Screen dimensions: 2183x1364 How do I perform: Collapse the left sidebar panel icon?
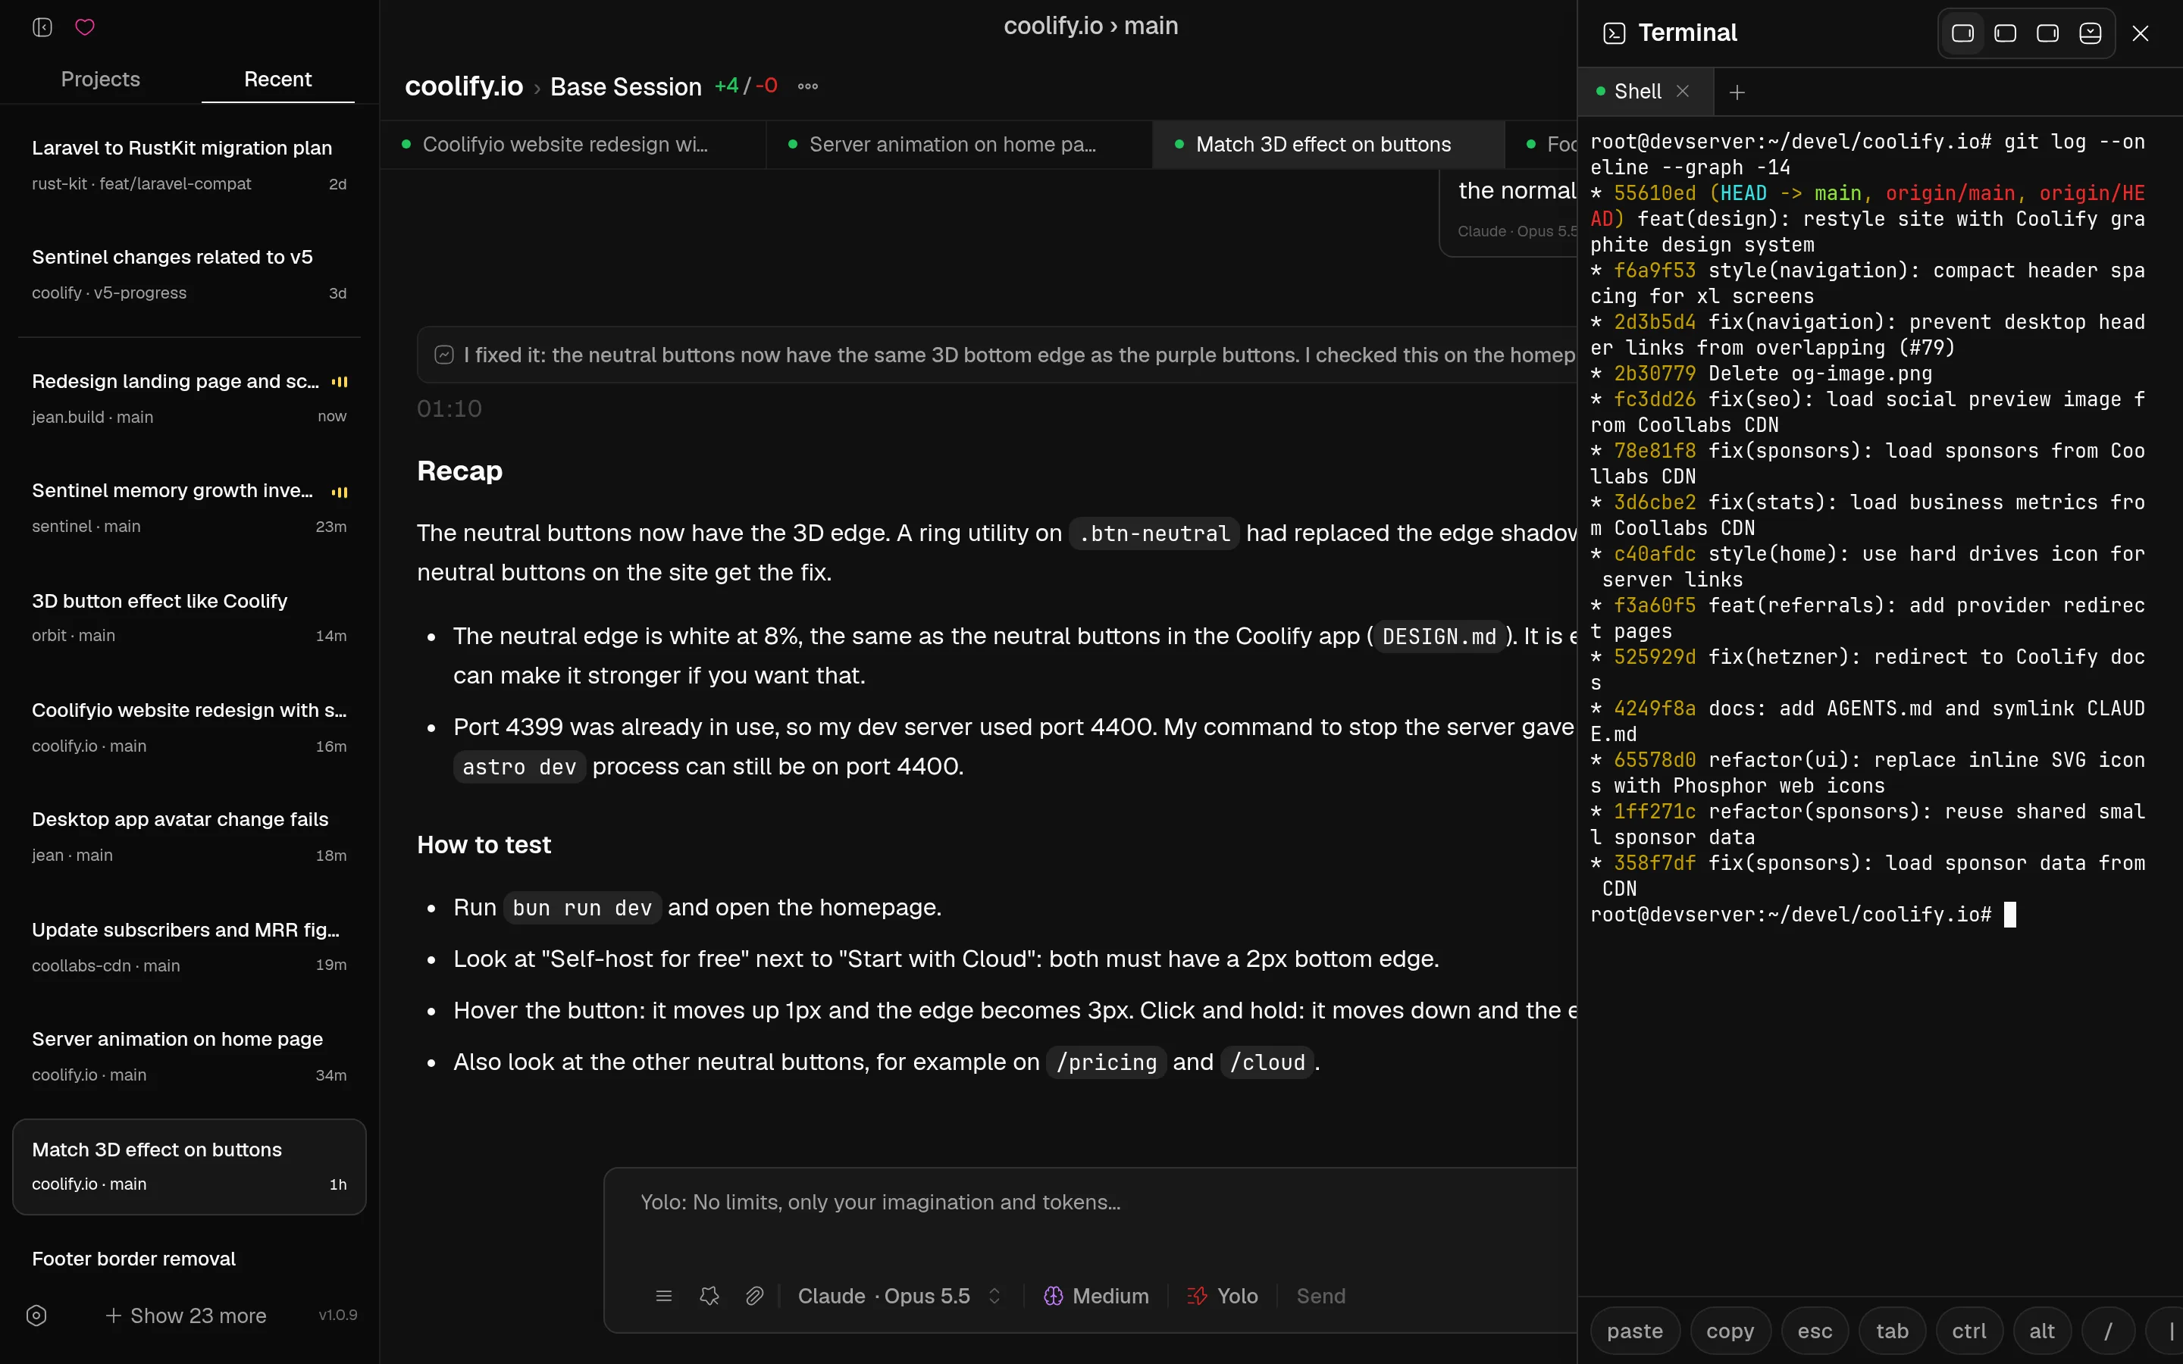click(42, 27)
